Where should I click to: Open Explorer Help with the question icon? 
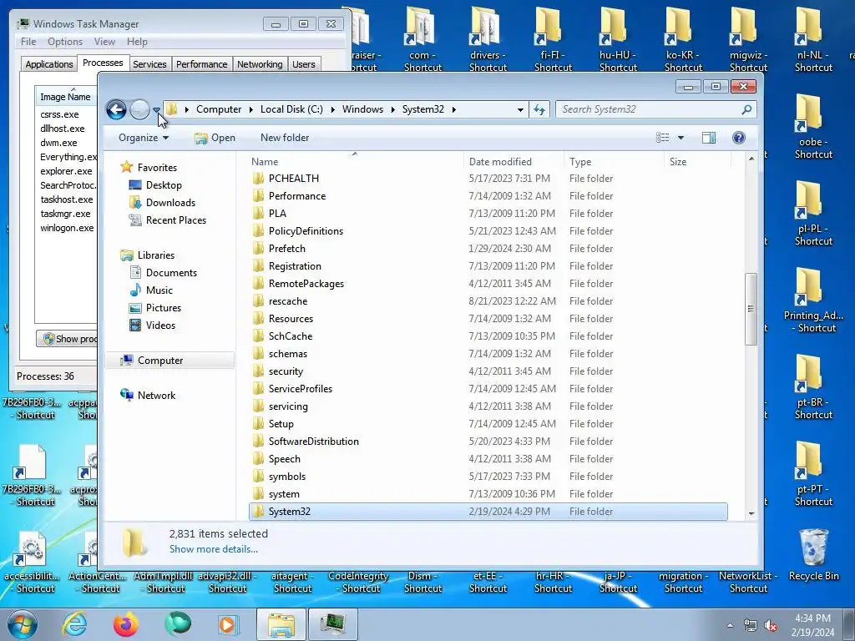pos(739,138)
